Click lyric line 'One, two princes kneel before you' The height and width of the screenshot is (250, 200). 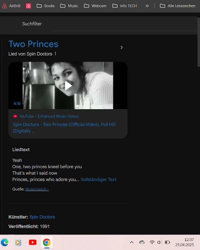point(47,167)
